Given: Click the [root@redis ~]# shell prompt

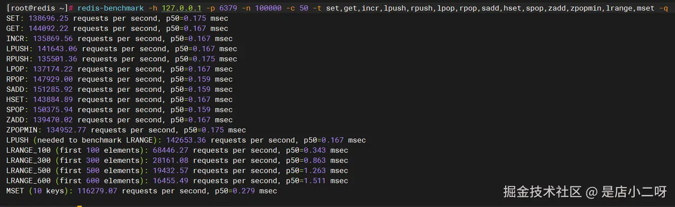Looking at the screenshot, I should 39,8.
